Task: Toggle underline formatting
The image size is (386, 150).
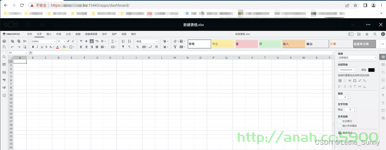Action: tap(42, 47)
